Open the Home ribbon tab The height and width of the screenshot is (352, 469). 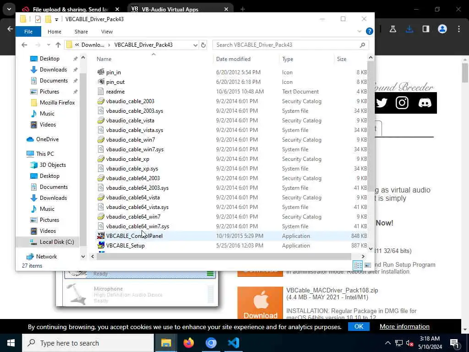pos(55,32)
